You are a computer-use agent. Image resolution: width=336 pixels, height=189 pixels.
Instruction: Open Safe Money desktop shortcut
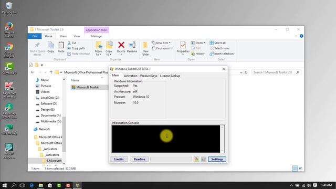[9, 130]
